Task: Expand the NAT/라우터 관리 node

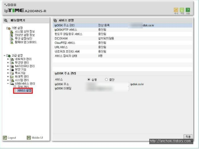Action: pos(8,66)
